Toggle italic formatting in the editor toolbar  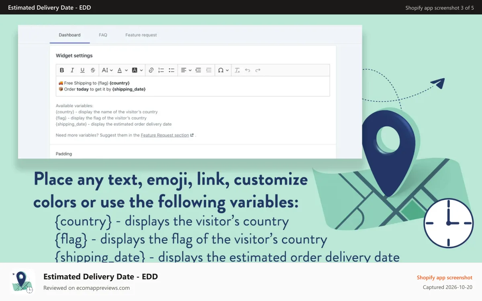pos(72,70)
